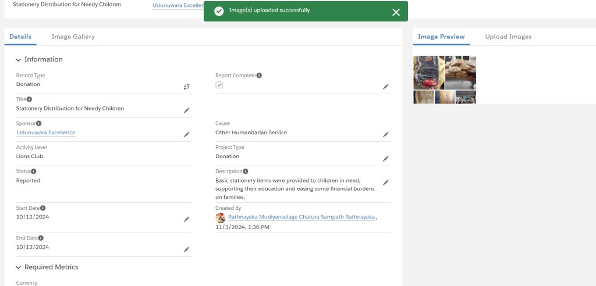
Task: Show info tooltip for Sponsor
Action: pyautogui.click(x=39, y=123)
